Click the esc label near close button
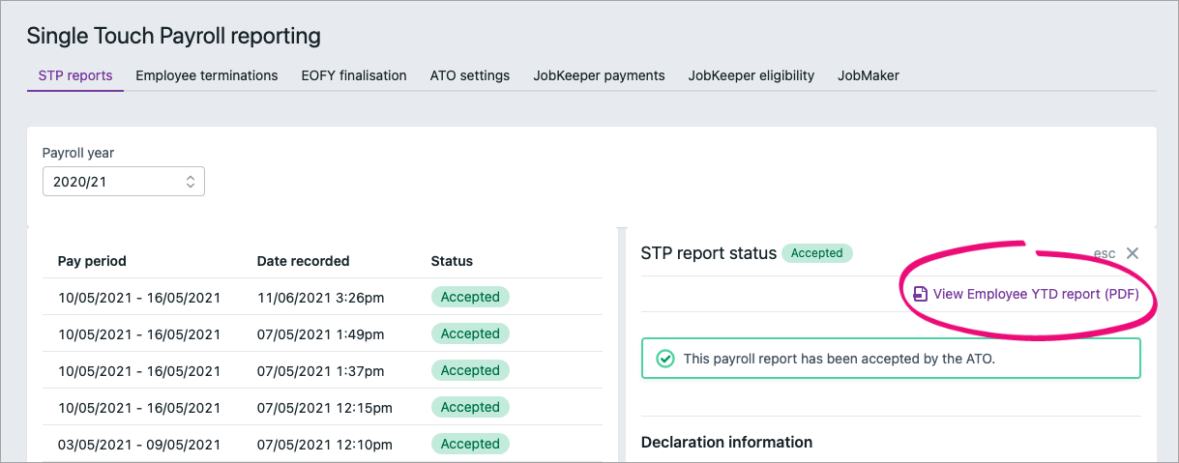The width and height of the screenshot is (1179, 463). click(x=1104, y=253)
